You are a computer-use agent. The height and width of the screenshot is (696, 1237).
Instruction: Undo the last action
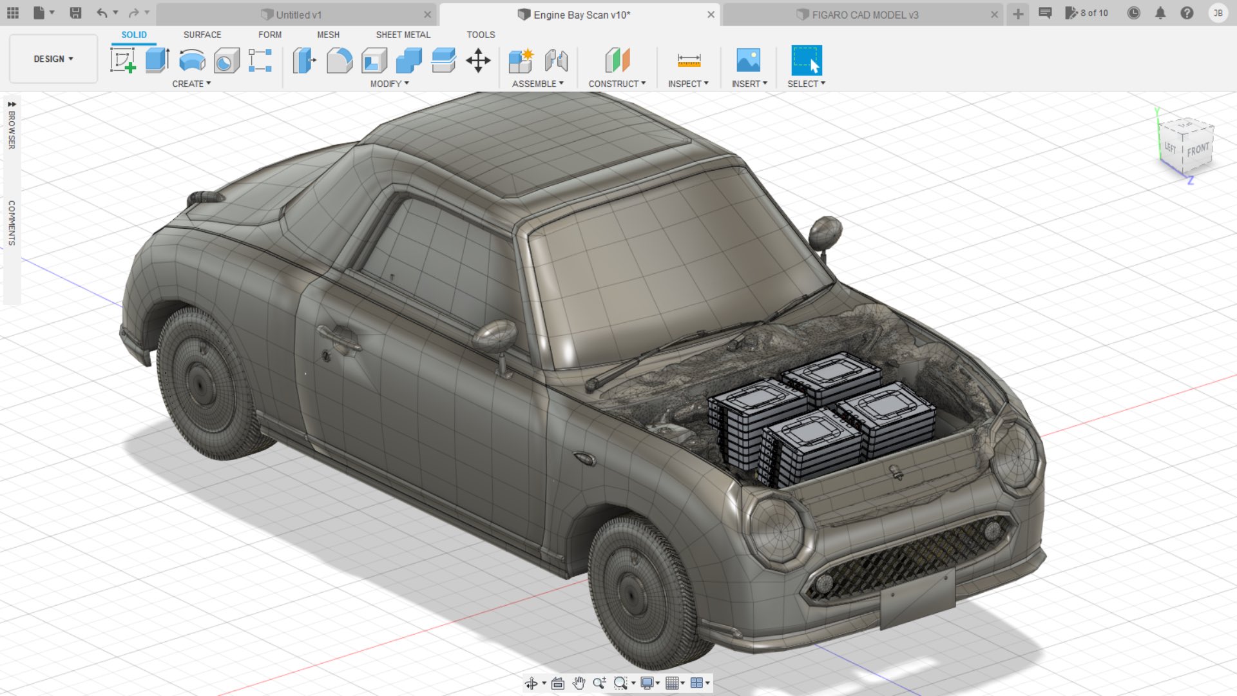point(102,13)
